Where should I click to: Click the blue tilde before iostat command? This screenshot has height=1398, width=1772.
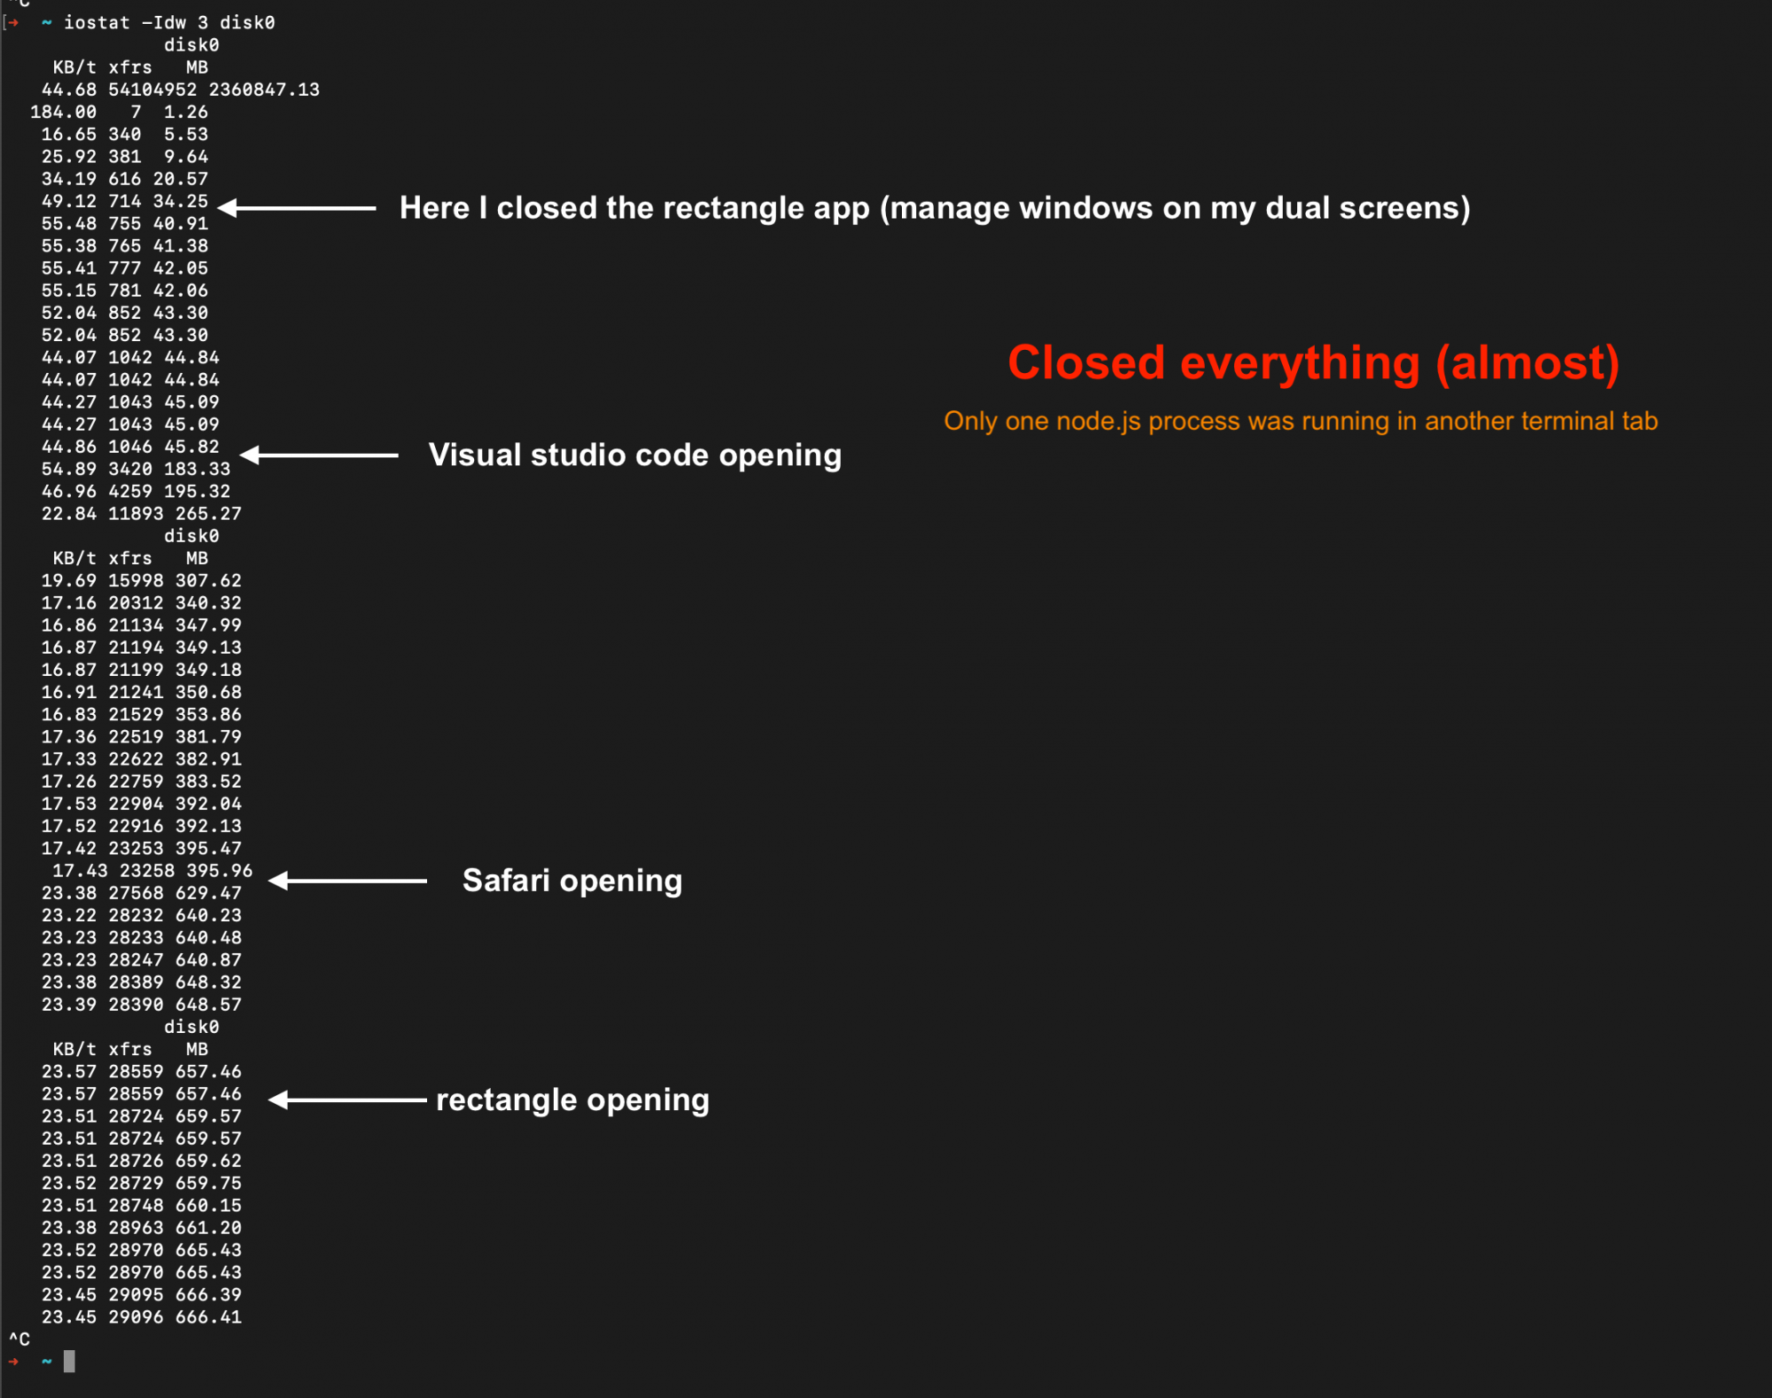click(x=46, y=23)
